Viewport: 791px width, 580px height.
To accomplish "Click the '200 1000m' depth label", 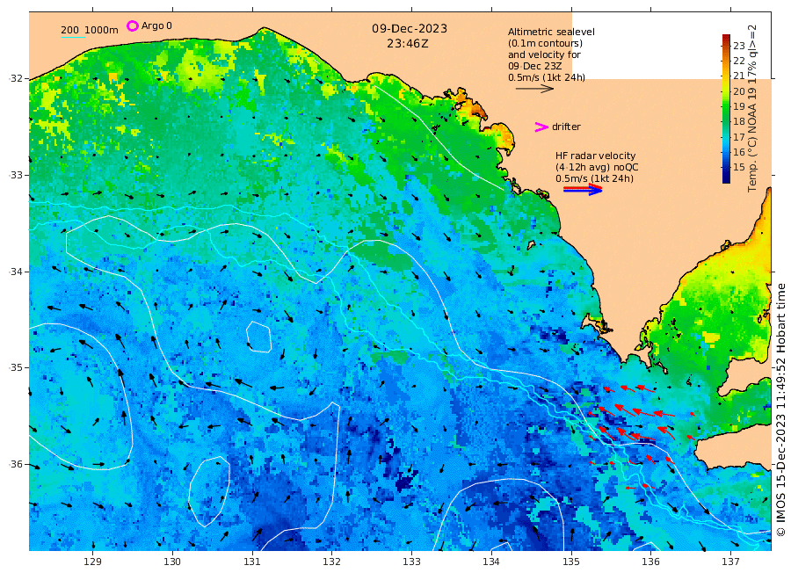I will [90, 30].
